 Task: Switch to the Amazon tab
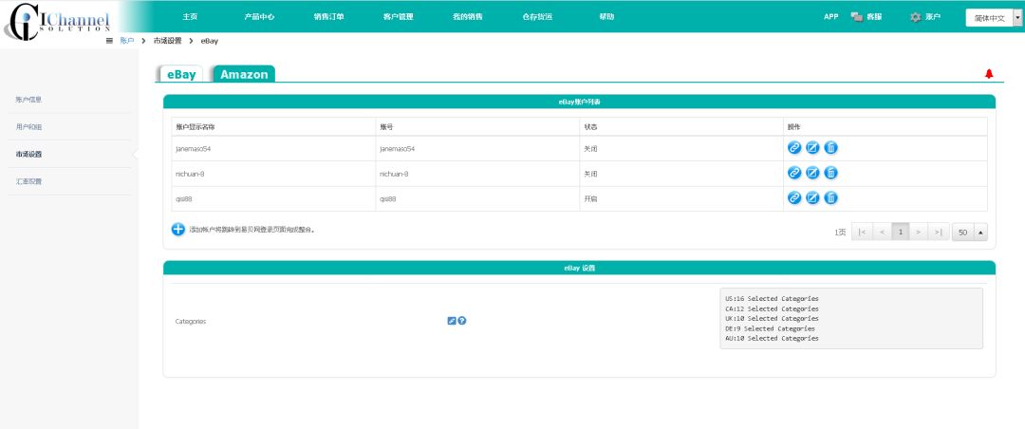pyautogui.click(x=244, y=74)
